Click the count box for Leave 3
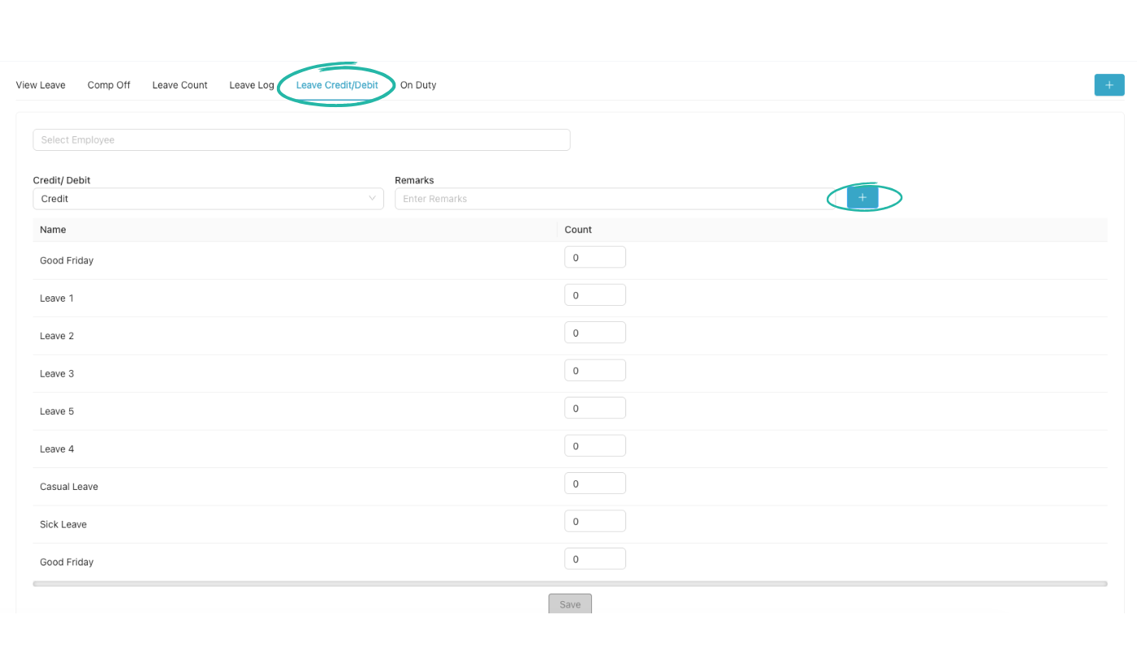The image size is (1137, 649). click(594, 369)
